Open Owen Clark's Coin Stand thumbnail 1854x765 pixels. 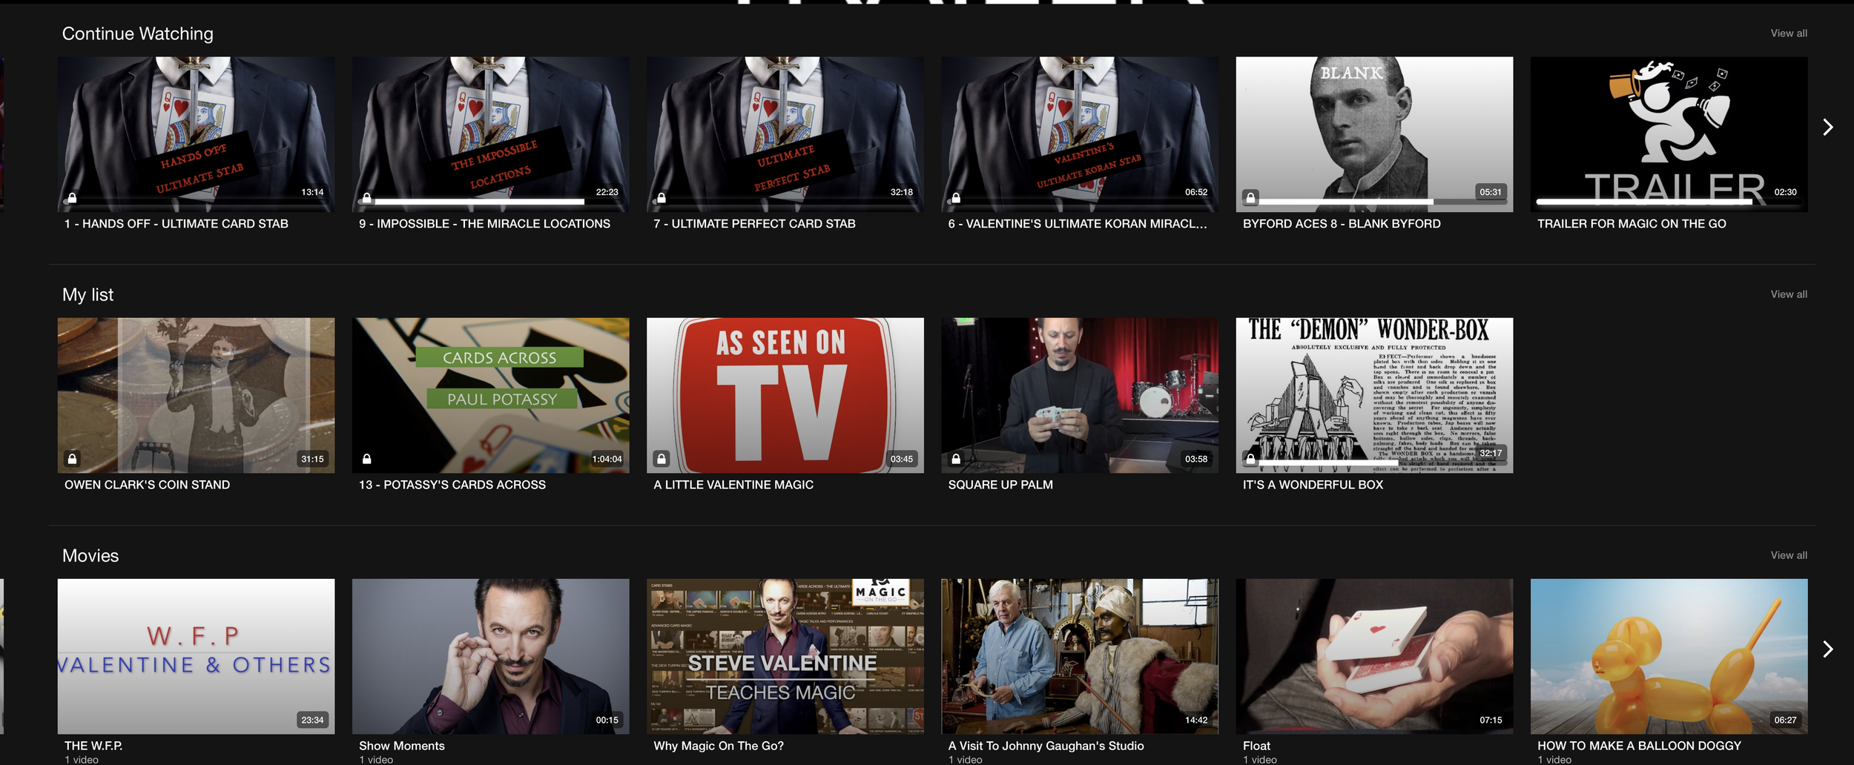point(196,395)
